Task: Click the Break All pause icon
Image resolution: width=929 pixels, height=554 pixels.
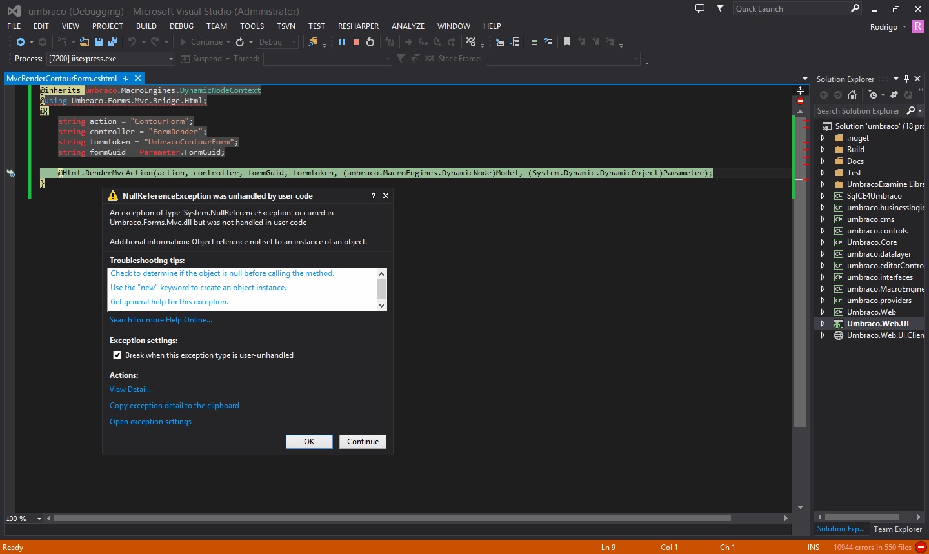Action: 342,42
